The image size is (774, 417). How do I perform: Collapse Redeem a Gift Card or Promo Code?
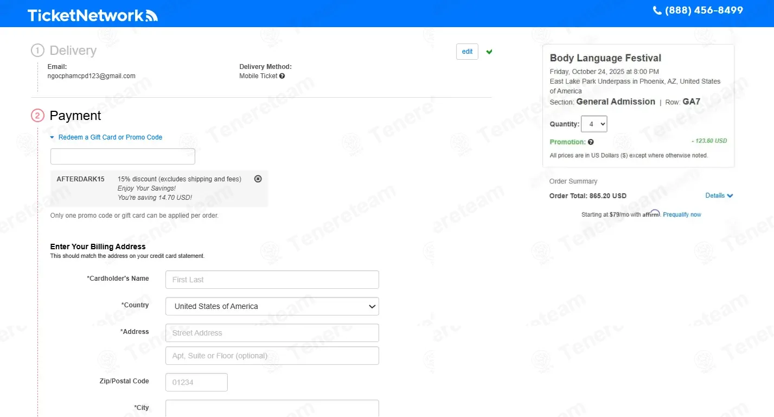[106, 137]
